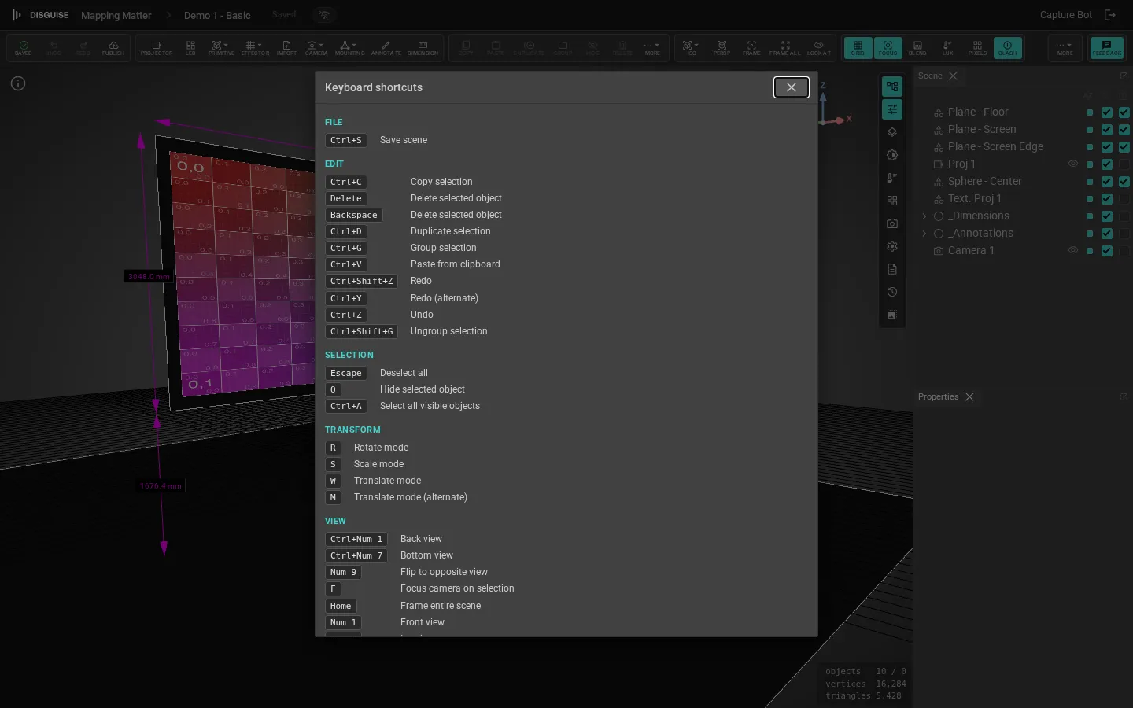Open the Import tool
Viewport: 1133px width, 708px height.
coord(286,48)
